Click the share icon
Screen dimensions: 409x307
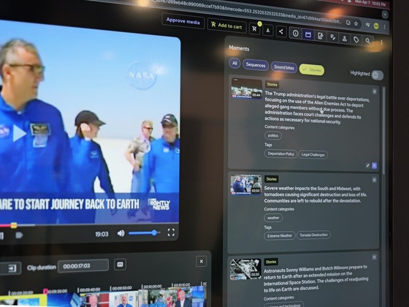pos(281,32)
